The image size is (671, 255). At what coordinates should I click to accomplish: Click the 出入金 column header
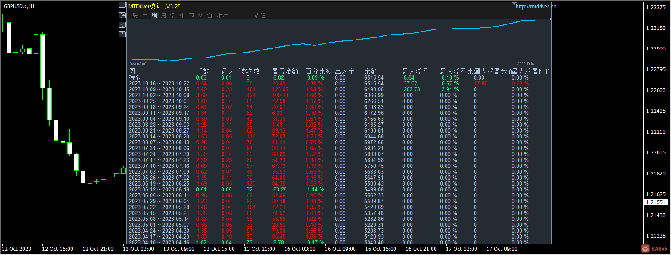coord(345,71)
